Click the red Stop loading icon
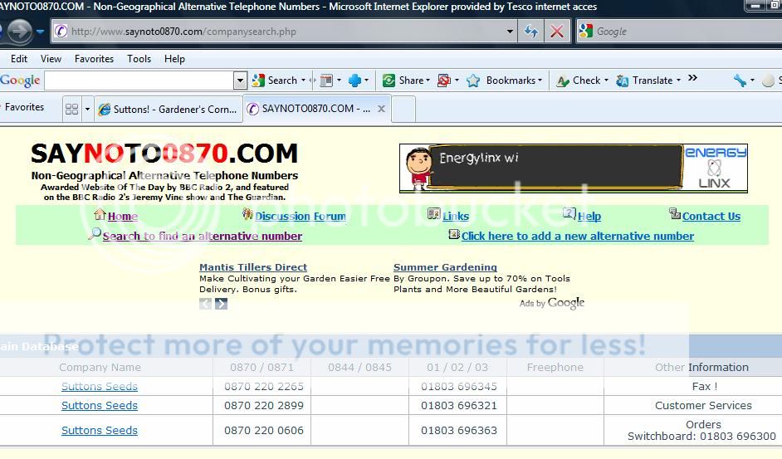This screenshot has height=459, width=782. pyautogui.click(x=556, y=32)
